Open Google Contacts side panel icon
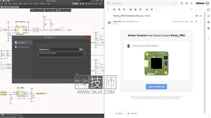This screenshot has width=211, height=118. [x=208, y=28]
